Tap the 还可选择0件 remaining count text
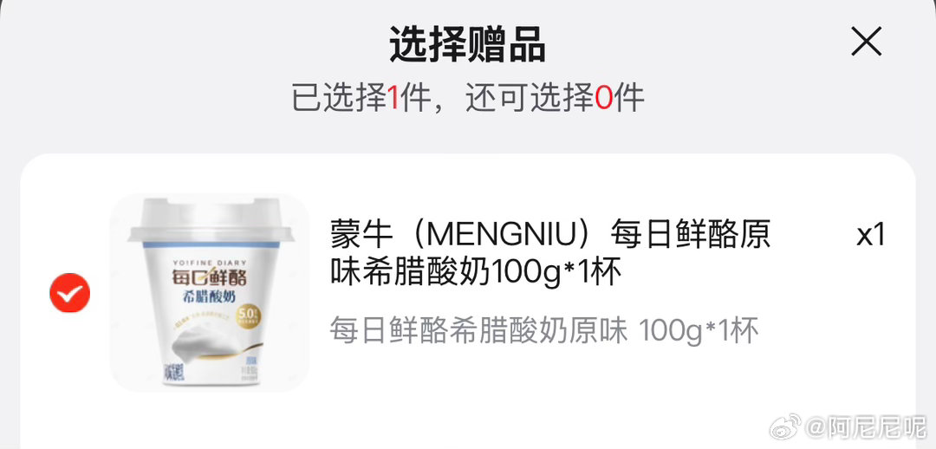 555,98
